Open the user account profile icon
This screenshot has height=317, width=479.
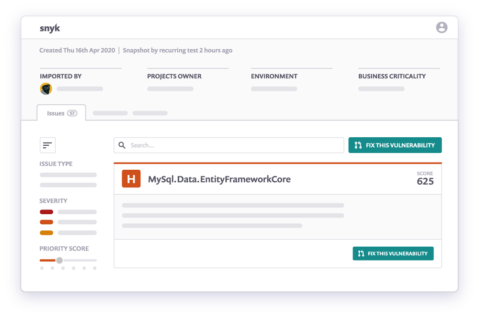point(441,28)
